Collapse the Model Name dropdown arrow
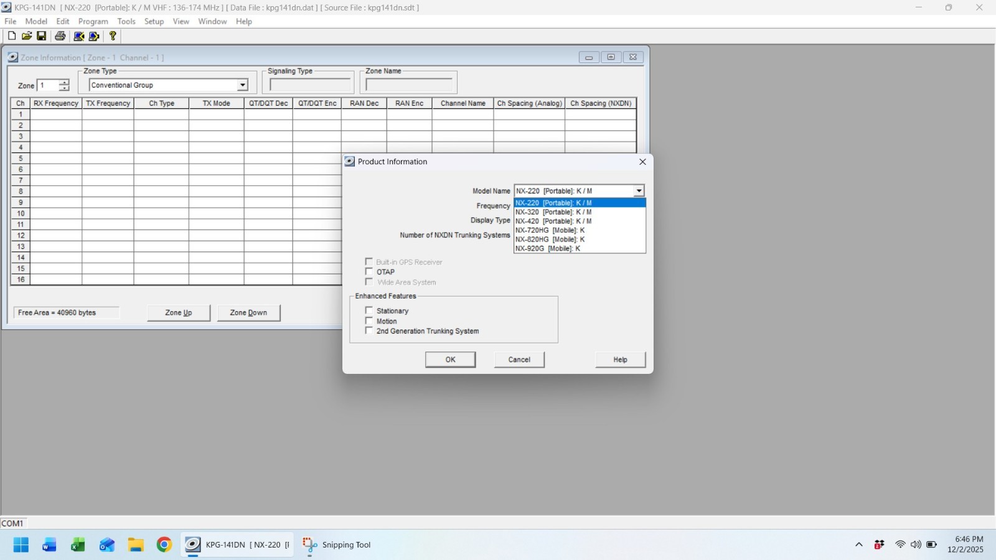The height and width of the screenshot is (560, 996). click(x=639, y=191)
